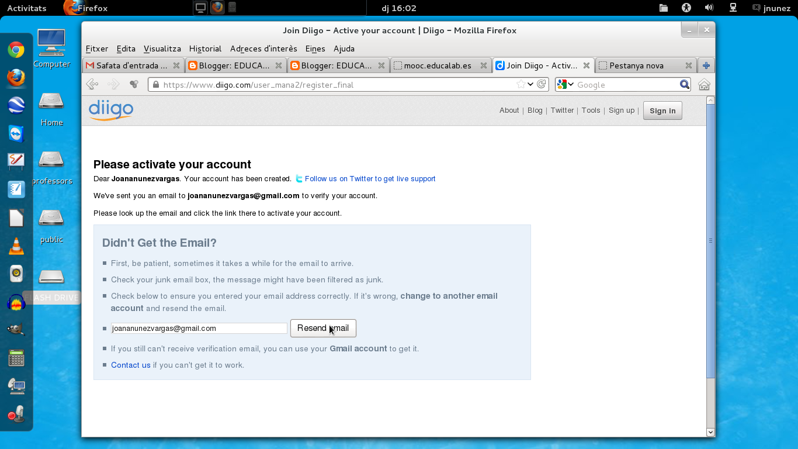Open the accessibility menu in top bar

point(686,8)
